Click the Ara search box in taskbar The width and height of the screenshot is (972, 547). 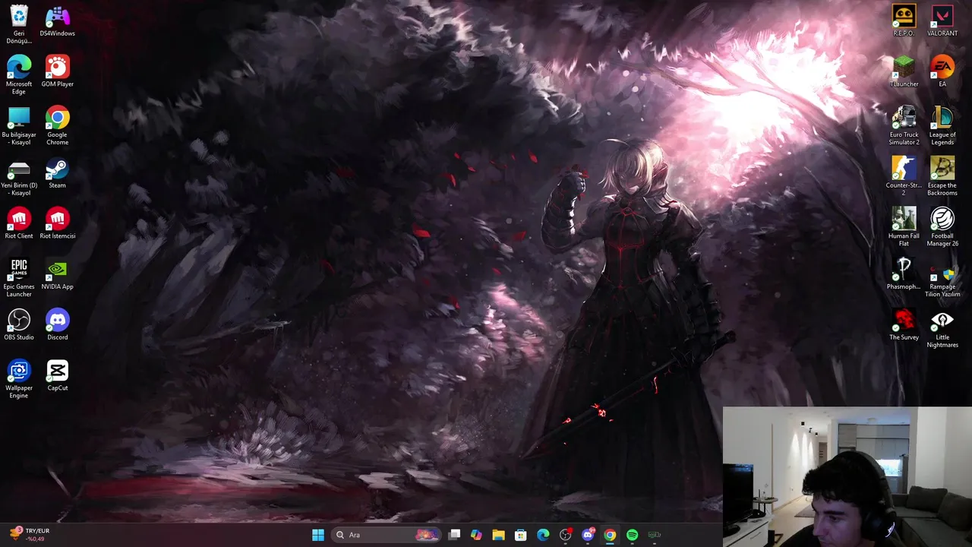(387, 535)
